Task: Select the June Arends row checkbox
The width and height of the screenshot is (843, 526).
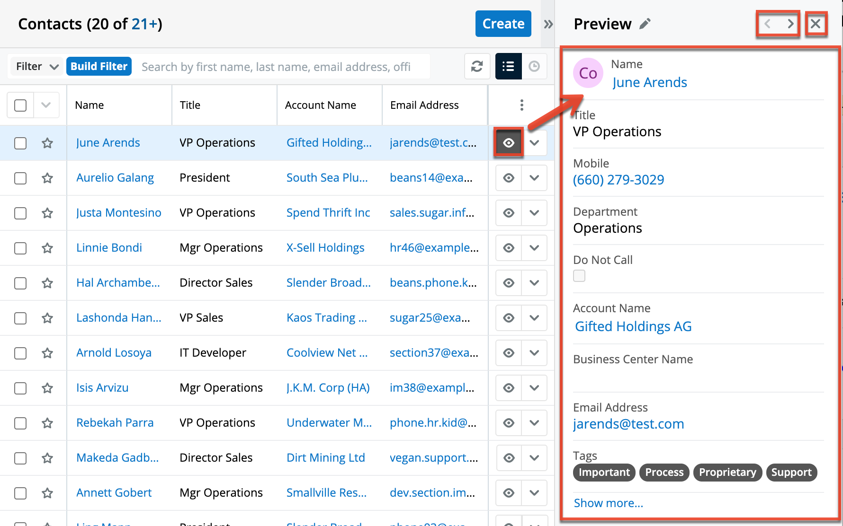Action: 20,143
